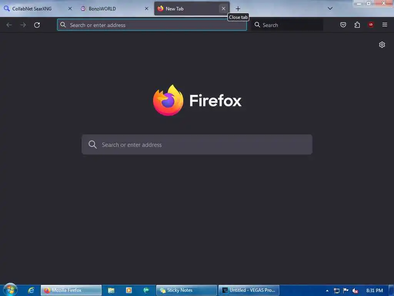Switch to Untitled - VEGAS Pro window
Image resolution: width=394 pixels, height=296 pixels.
pos(249,290)
